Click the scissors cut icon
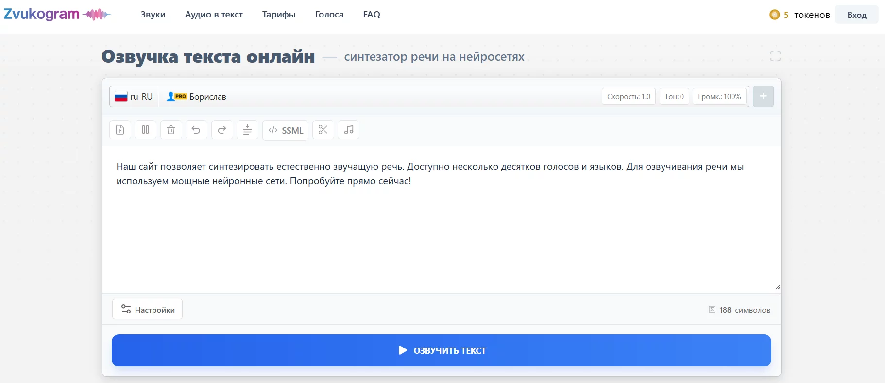Viewport: 885px width, 383px height. 323,130
